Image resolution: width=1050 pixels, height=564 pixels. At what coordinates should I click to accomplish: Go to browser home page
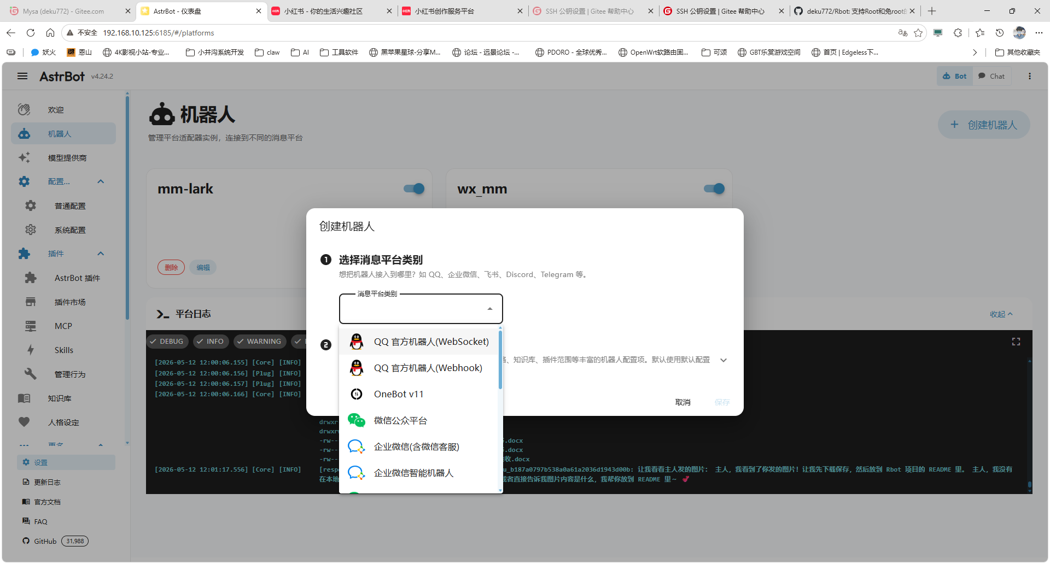[50, 33]
